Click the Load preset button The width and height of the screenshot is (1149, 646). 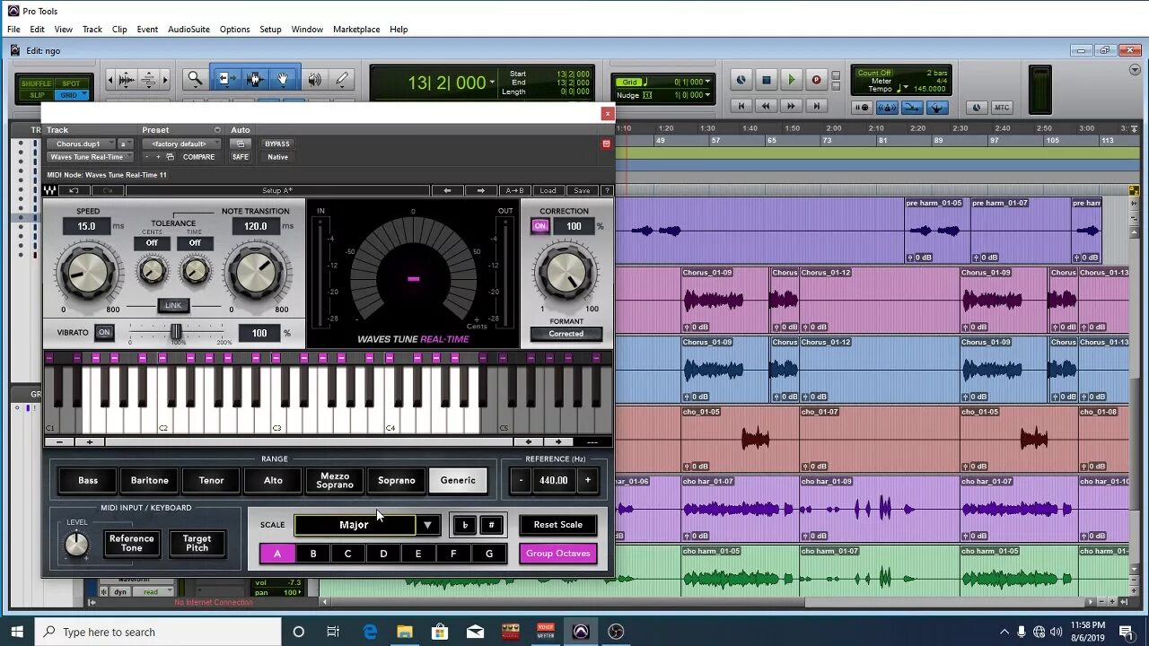[548, 190]
